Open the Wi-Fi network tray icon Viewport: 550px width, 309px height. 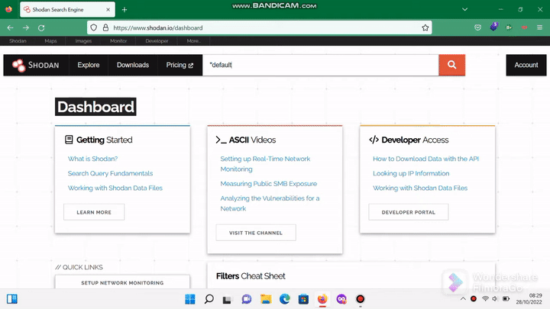(x=486, y=299)
